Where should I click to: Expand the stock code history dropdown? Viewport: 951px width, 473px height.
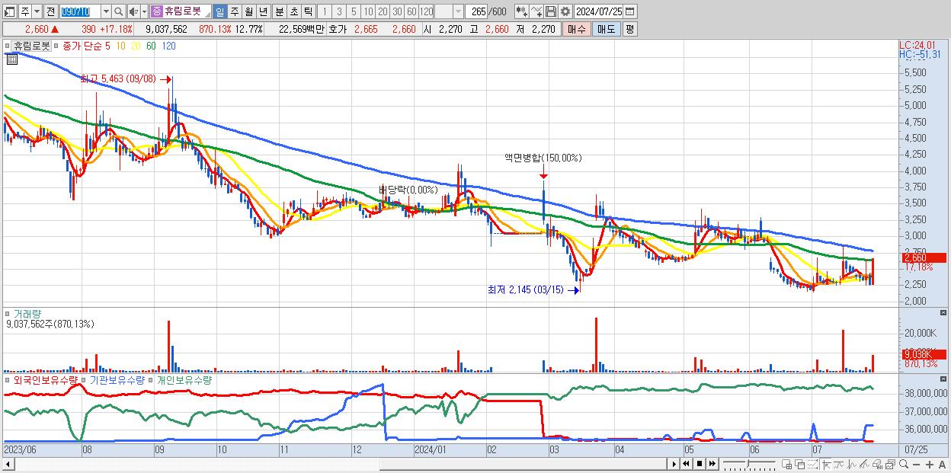tap(106, 11)
